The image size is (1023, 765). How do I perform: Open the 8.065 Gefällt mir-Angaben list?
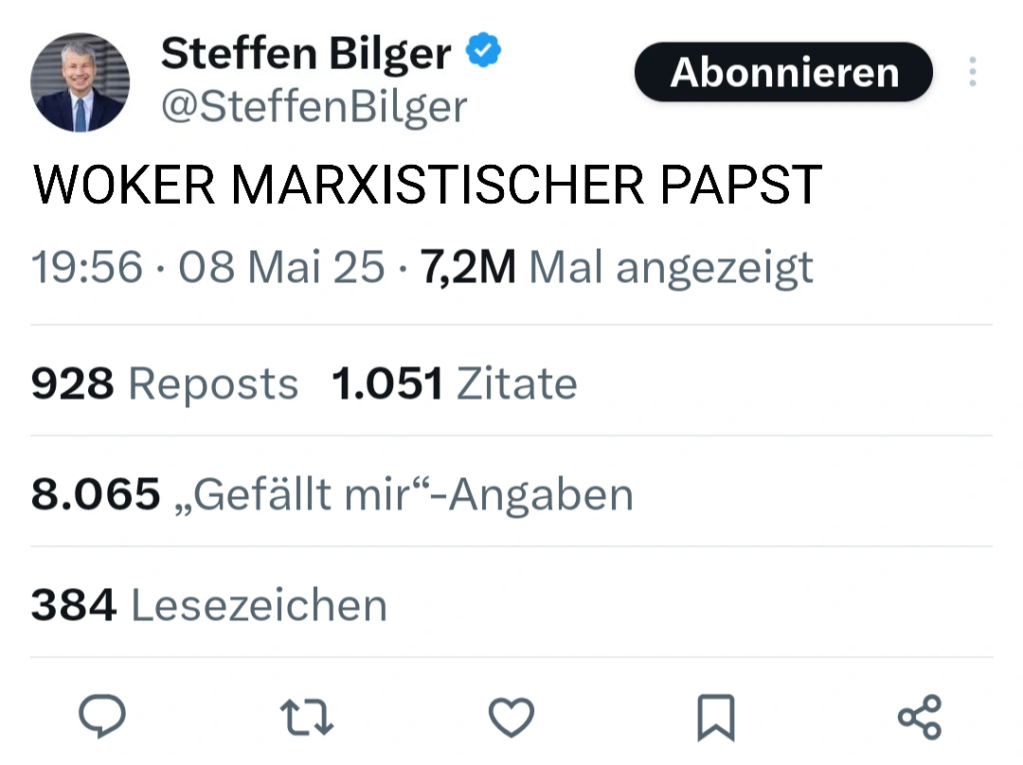[332, 494]
